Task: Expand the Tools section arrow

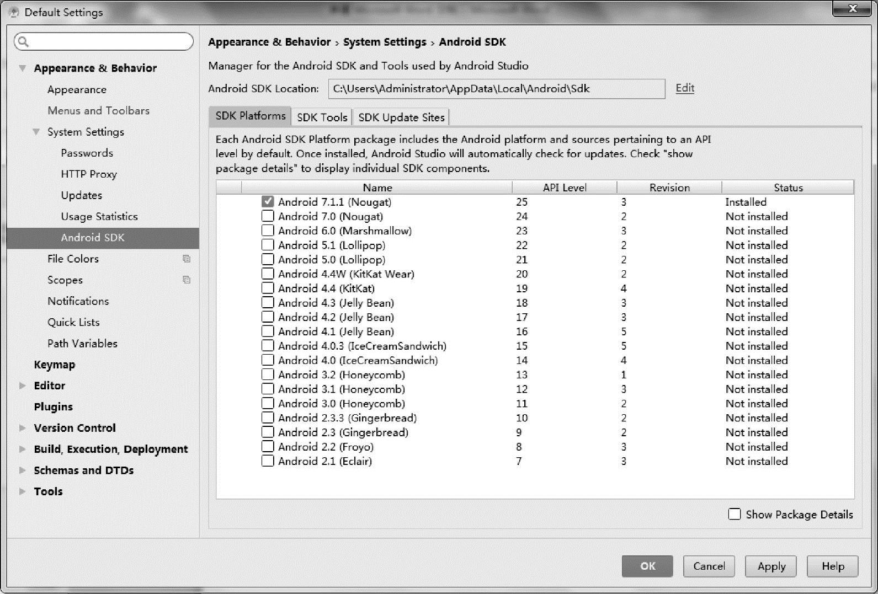Action: point(23,491)
